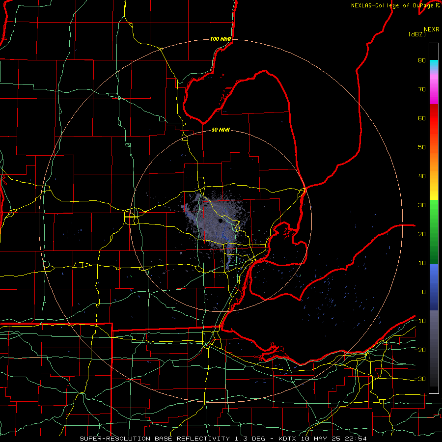This screenshot has width=442, height=442.
Task: Click the 50 NMI range ring label
Action: pyautogui.click(x=221, y=130)
